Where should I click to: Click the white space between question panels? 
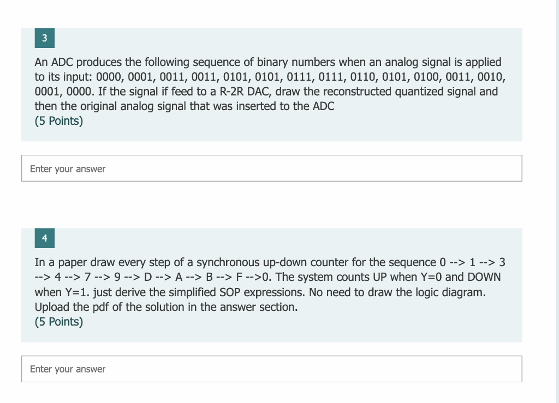tap(273, 204)
